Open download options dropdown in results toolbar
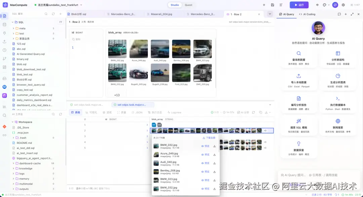363x197 pixels. (x=268, y=112)
